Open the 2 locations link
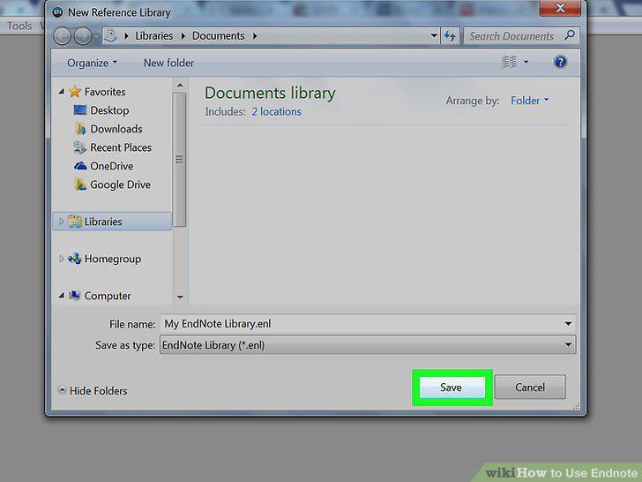The height and width of the screenshot is (482, 642). tap(276, 111)
